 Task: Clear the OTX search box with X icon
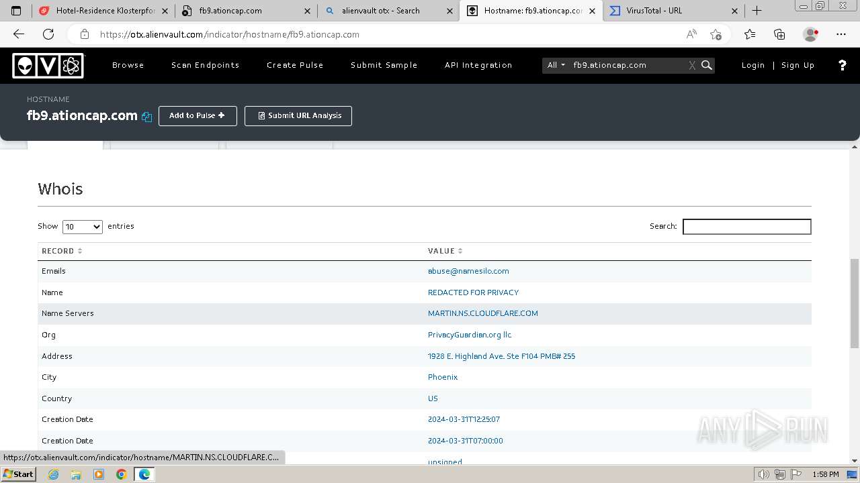pyautogui.click(x=692, y=65)
